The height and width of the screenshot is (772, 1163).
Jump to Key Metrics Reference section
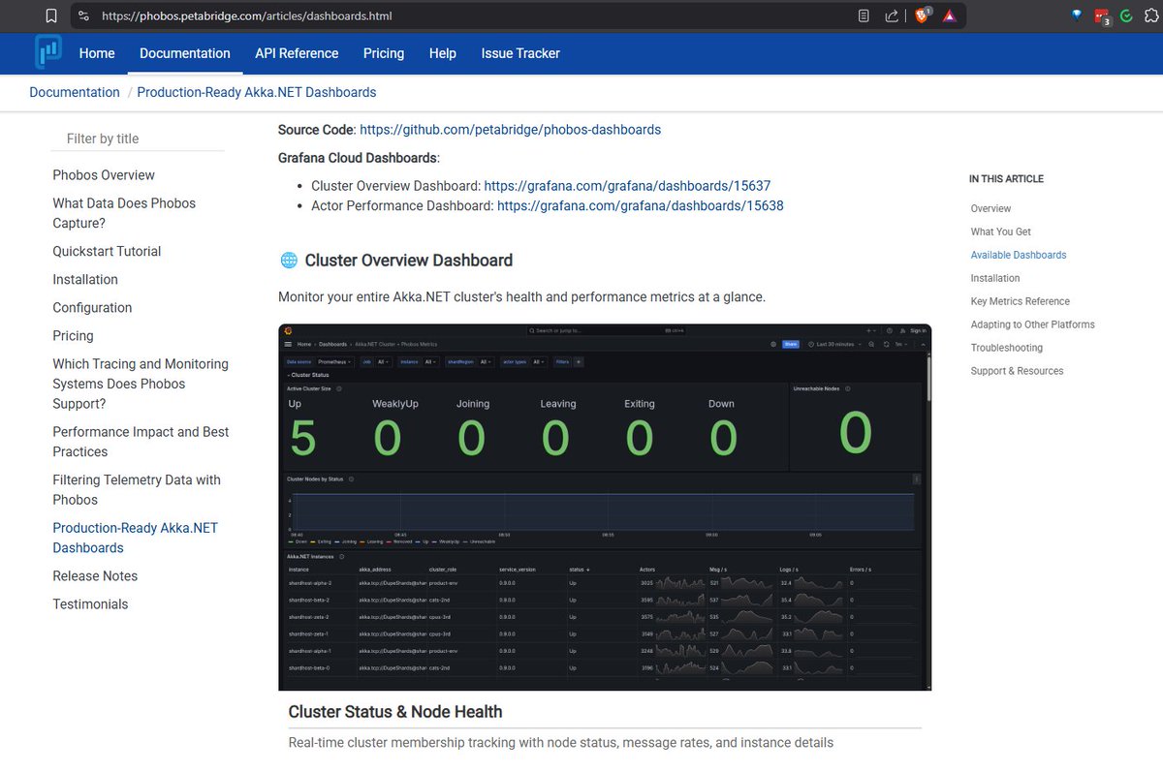tap(1021, 301)
